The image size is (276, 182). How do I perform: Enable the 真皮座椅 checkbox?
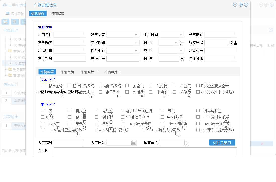click(x=70, y=110)
